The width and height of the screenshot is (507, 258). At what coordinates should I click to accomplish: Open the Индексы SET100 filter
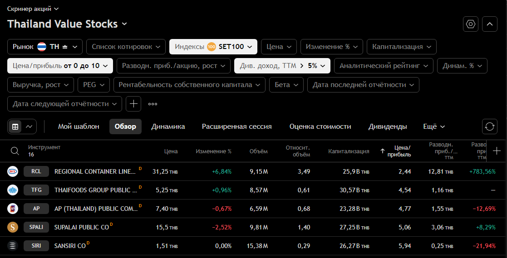click(x=213, y=47)
